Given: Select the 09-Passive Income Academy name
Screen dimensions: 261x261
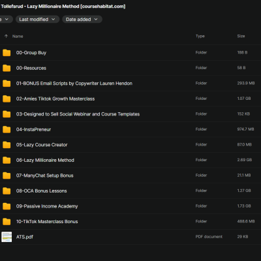Looking at the screenshot, I should point(47,206).
